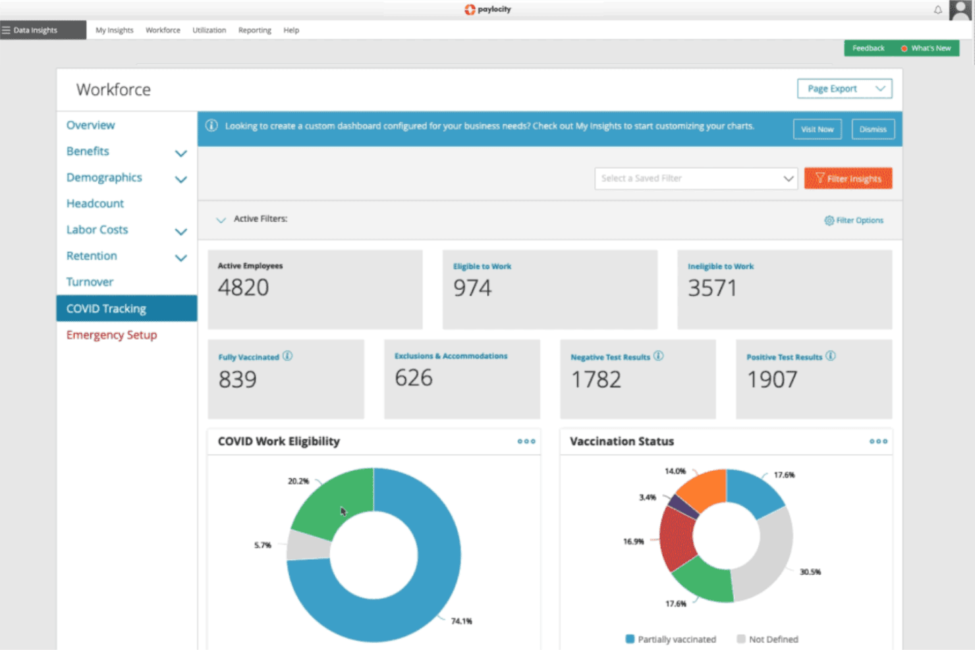Click the Positive Test Results card title
The image size is (975, 650).
784,357
